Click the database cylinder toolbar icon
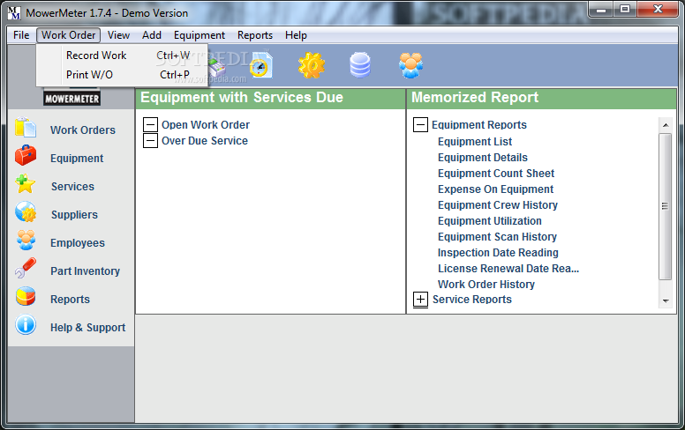Screen dimensions: 685x430 [x=360, y=65]
